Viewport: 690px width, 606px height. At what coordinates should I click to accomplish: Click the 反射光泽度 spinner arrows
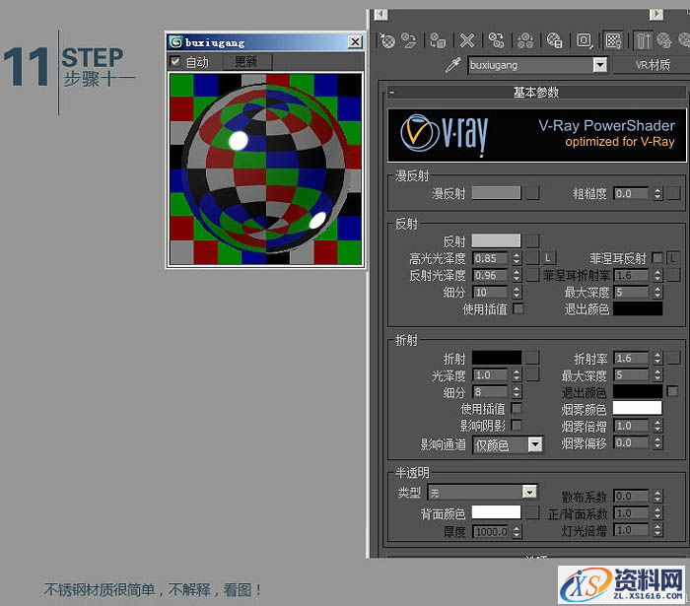click(517, 275)
